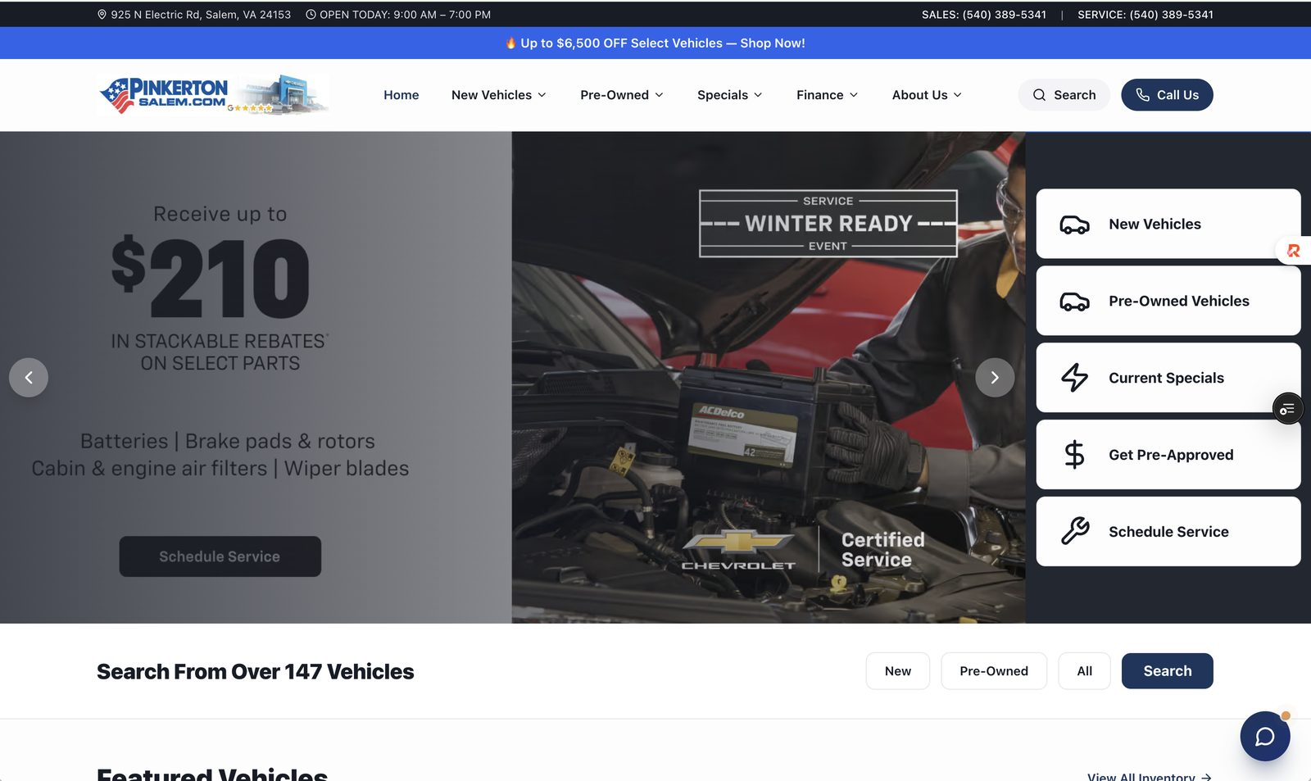Click the Call Us button
Viewport: 1311px width, 781px height.
point(1167,95)
